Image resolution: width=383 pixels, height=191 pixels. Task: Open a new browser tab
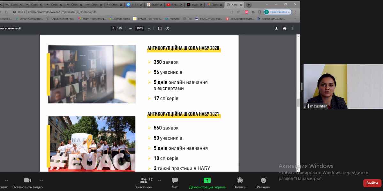(x=249, y=5)
